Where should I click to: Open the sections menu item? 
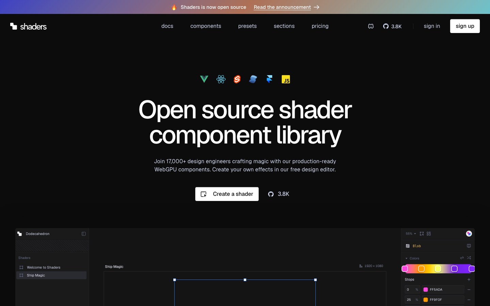click(284, 26)
